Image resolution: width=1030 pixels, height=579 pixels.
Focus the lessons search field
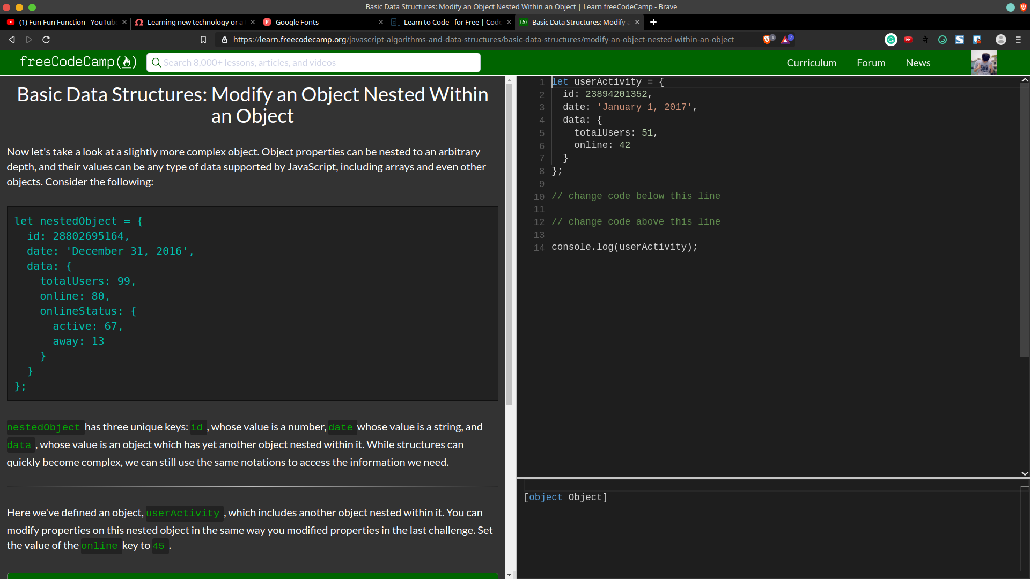[x=314, y=62]
